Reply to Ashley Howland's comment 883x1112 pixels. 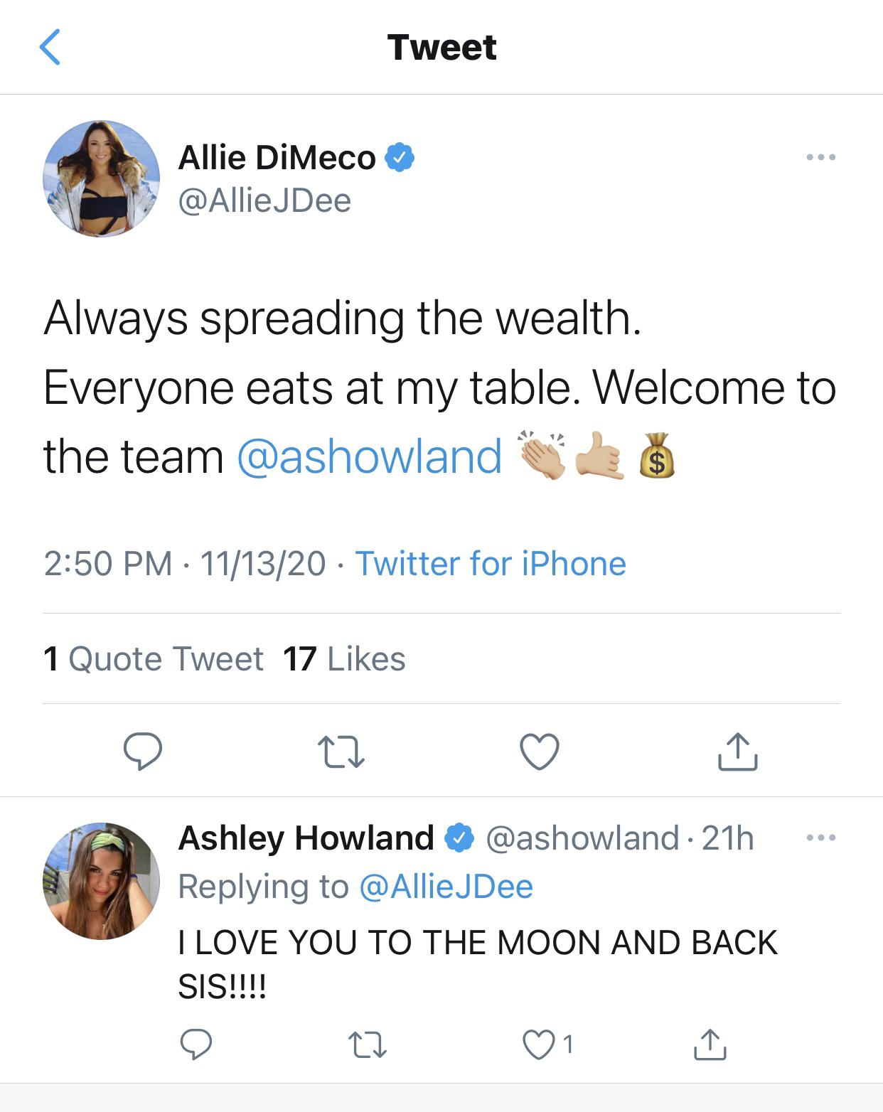point(196,1044)
